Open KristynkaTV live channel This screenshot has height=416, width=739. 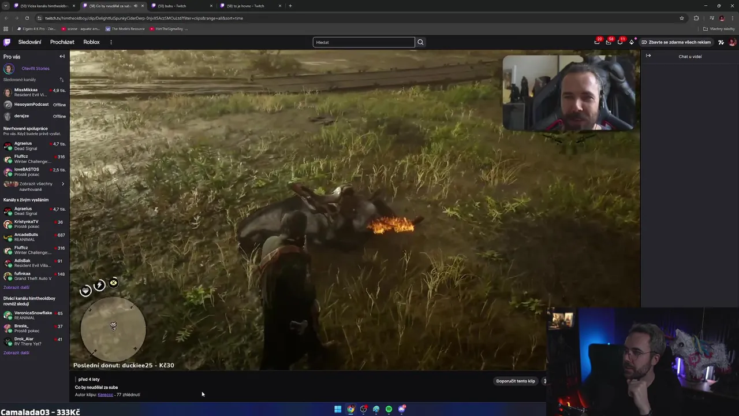35,224
